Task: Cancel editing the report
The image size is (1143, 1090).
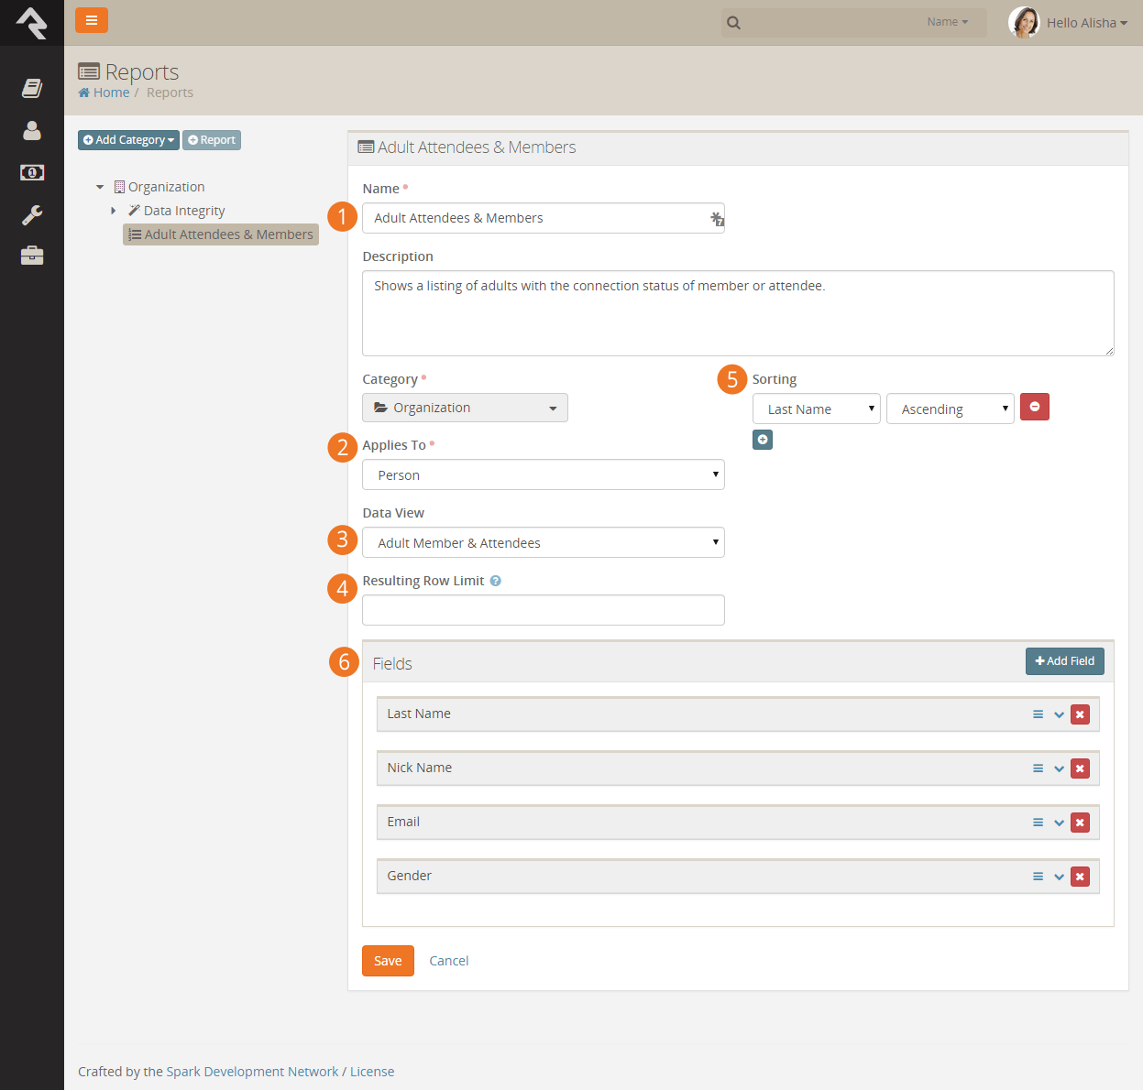Action: 449,961
